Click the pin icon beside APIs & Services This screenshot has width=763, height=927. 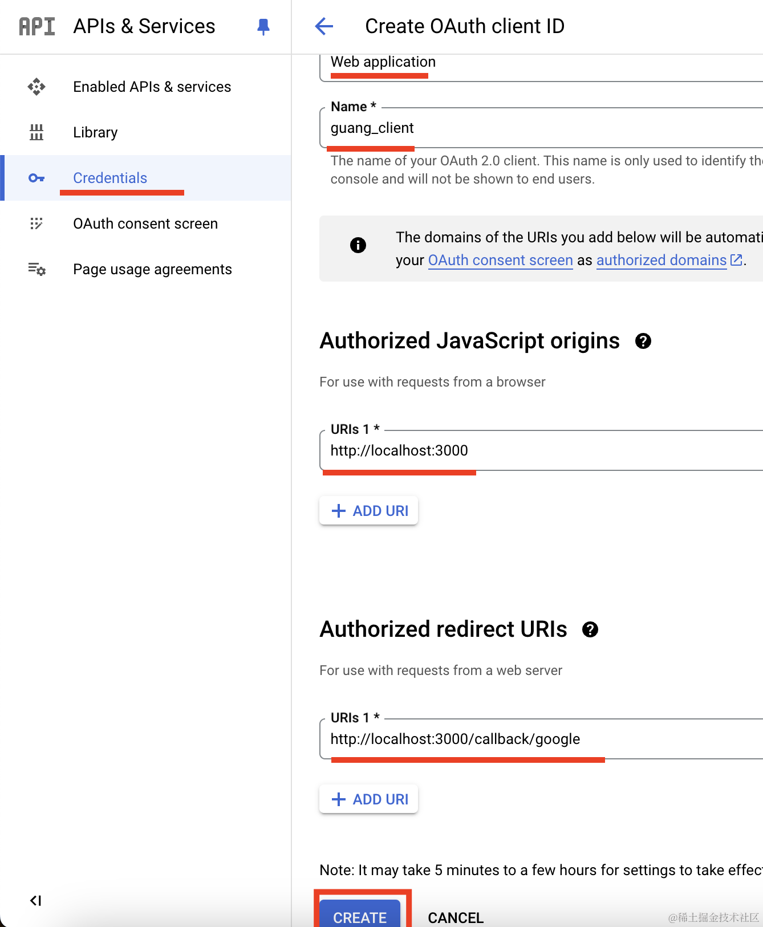click(263, 27)
